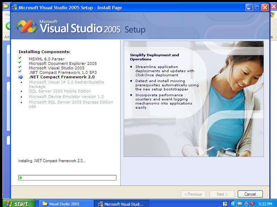Screen dimensions: 277x207
Task: Expand hidden tray icons arrow
Action: click(x=233, y=204)
